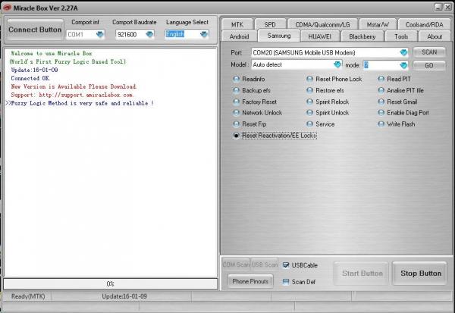
Task: Click the GO button
Action: [429, 65]
